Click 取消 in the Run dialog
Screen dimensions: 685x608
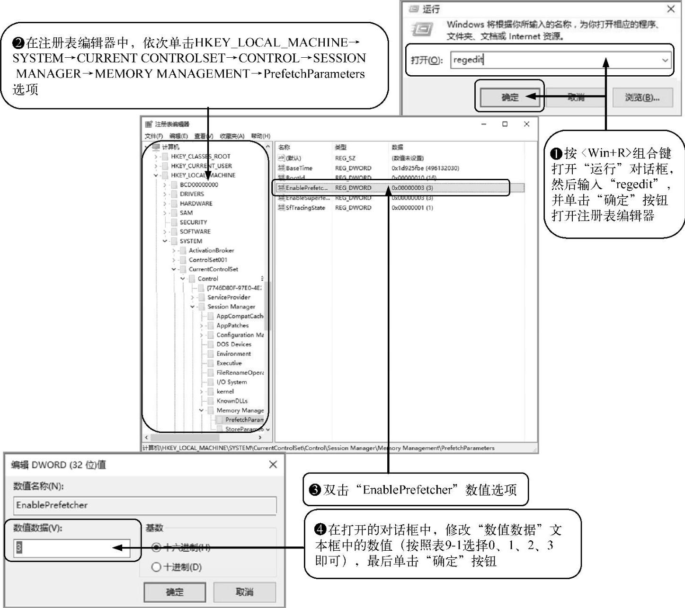576,97
